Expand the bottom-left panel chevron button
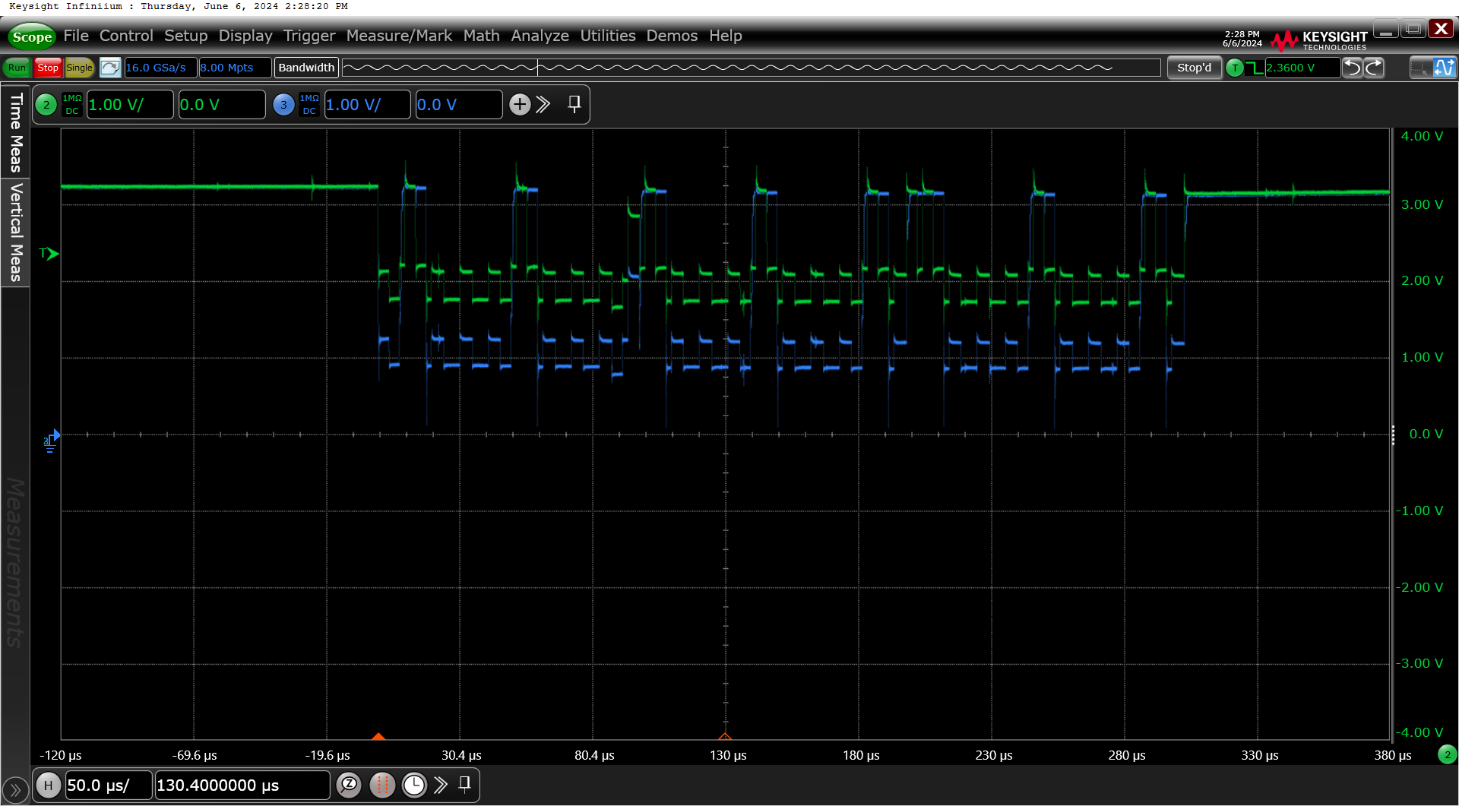The height and width of the screenshot is (806, 1459). (x=15, y=791)
